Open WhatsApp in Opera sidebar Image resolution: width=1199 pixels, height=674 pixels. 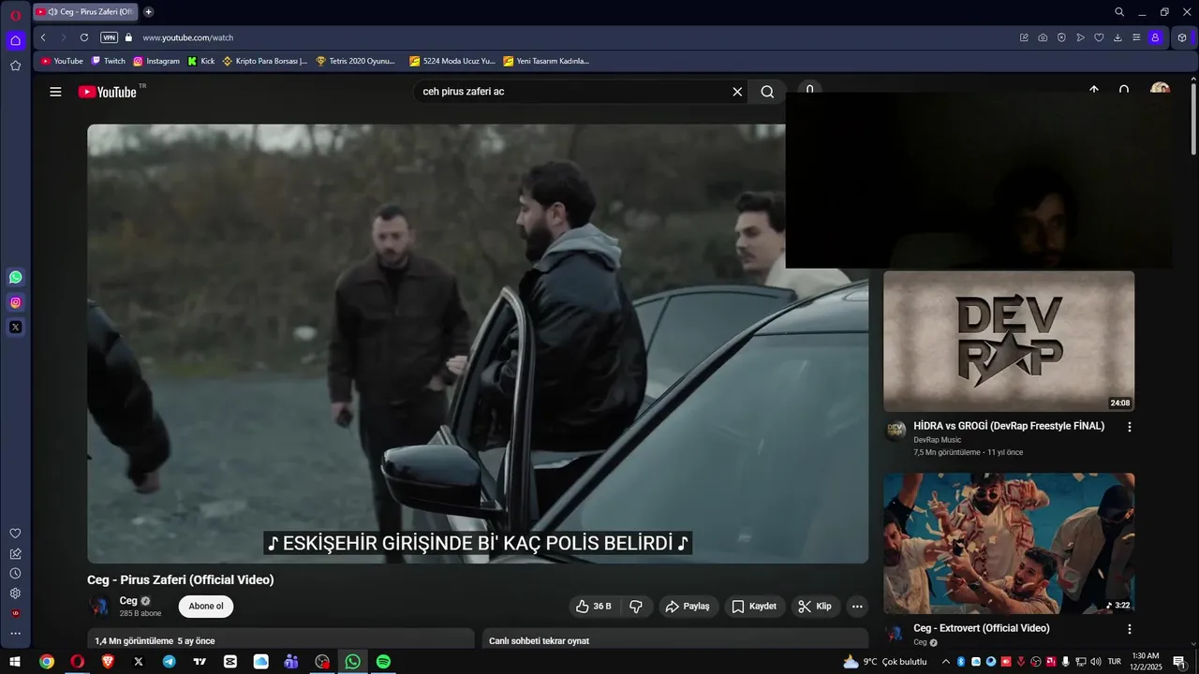coord(15,277)
